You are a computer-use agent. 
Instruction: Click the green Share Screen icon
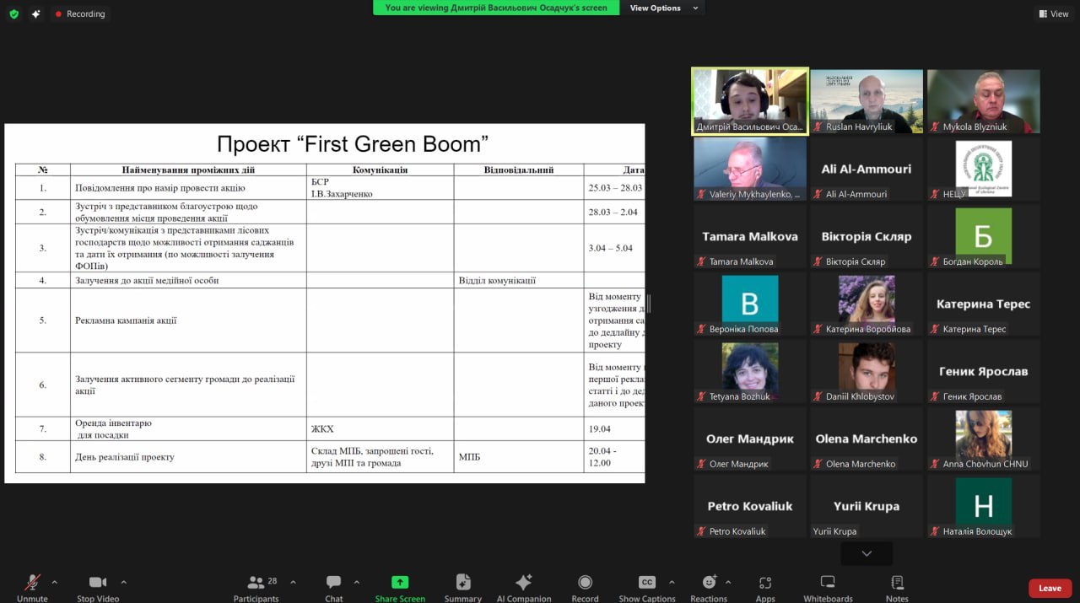click(x=400, y=583)
